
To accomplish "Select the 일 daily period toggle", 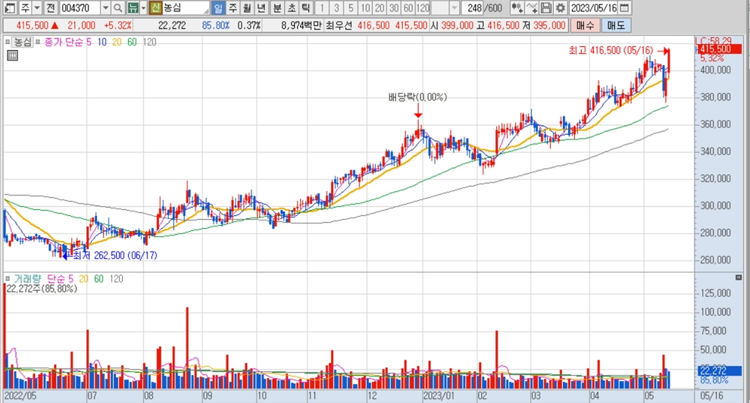I will pos(218,8).
